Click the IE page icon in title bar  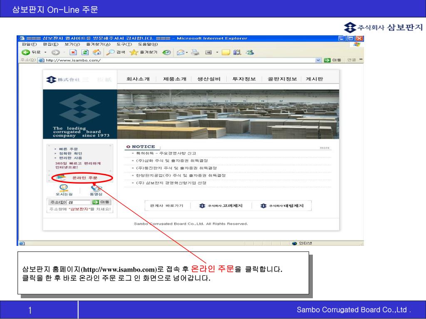tap(22, 38)
